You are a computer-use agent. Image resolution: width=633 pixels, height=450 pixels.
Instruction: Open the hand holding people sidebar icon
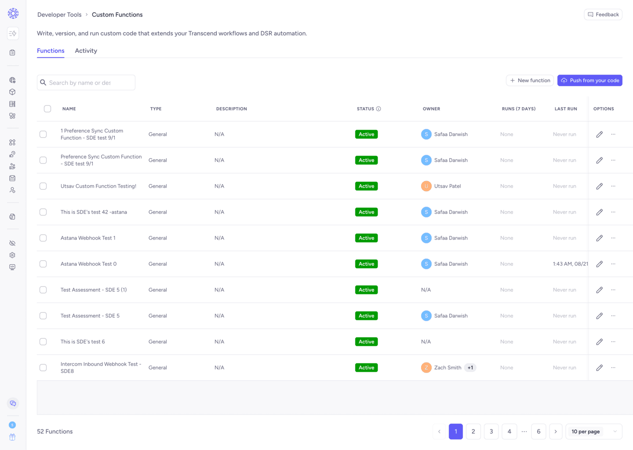(12, 167)
